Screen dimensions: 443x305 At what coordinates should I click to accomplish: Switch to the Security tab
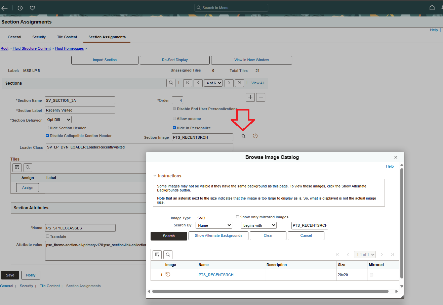pyautogui.click(x=39, y=37)
